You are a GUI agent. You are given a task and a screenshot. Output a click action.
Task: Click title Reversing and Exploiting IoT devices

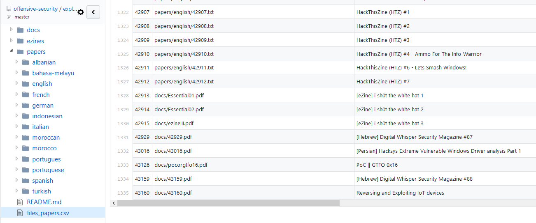(400, 193)
